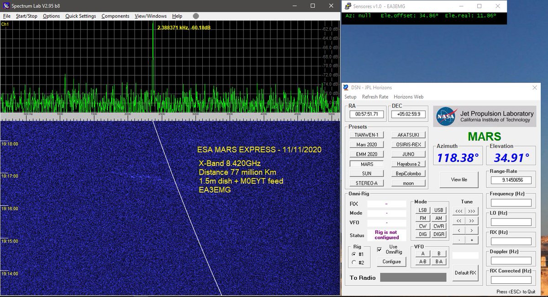Open the Components menu in Spectrum Lab
The image size is (548, 297).
click(115, 16)
